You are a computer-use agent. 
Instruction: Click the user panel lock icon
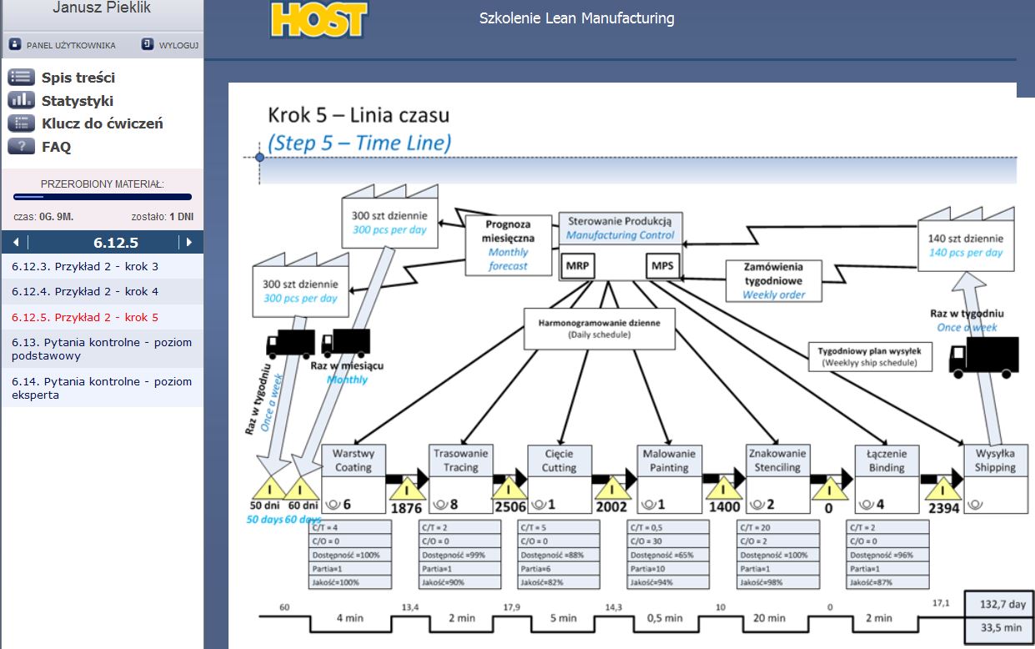pos(15,44)
